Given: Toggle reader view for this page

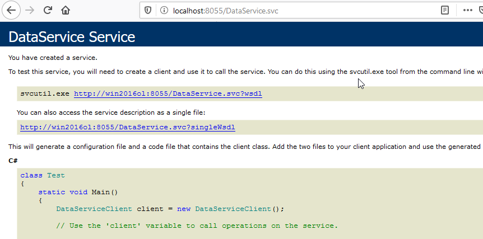Looking at the screenshot, I should pos(445,10).
